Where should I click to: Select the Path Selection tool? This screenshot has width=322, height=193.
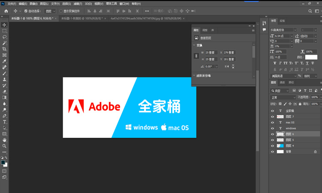click(x=4, y=128)
